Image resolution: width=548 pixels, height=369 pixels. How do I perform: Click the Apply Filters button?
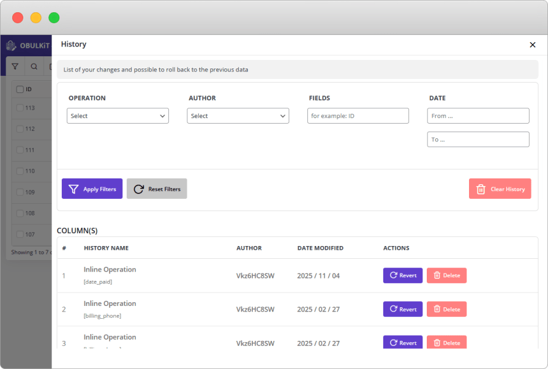92,189
